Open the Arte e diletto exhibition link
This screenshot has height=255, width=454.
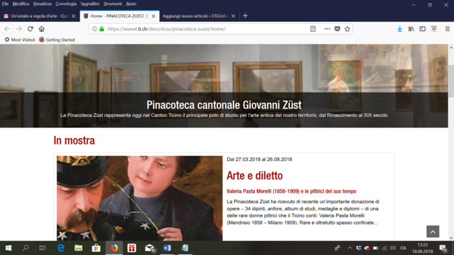coord(254,175)
